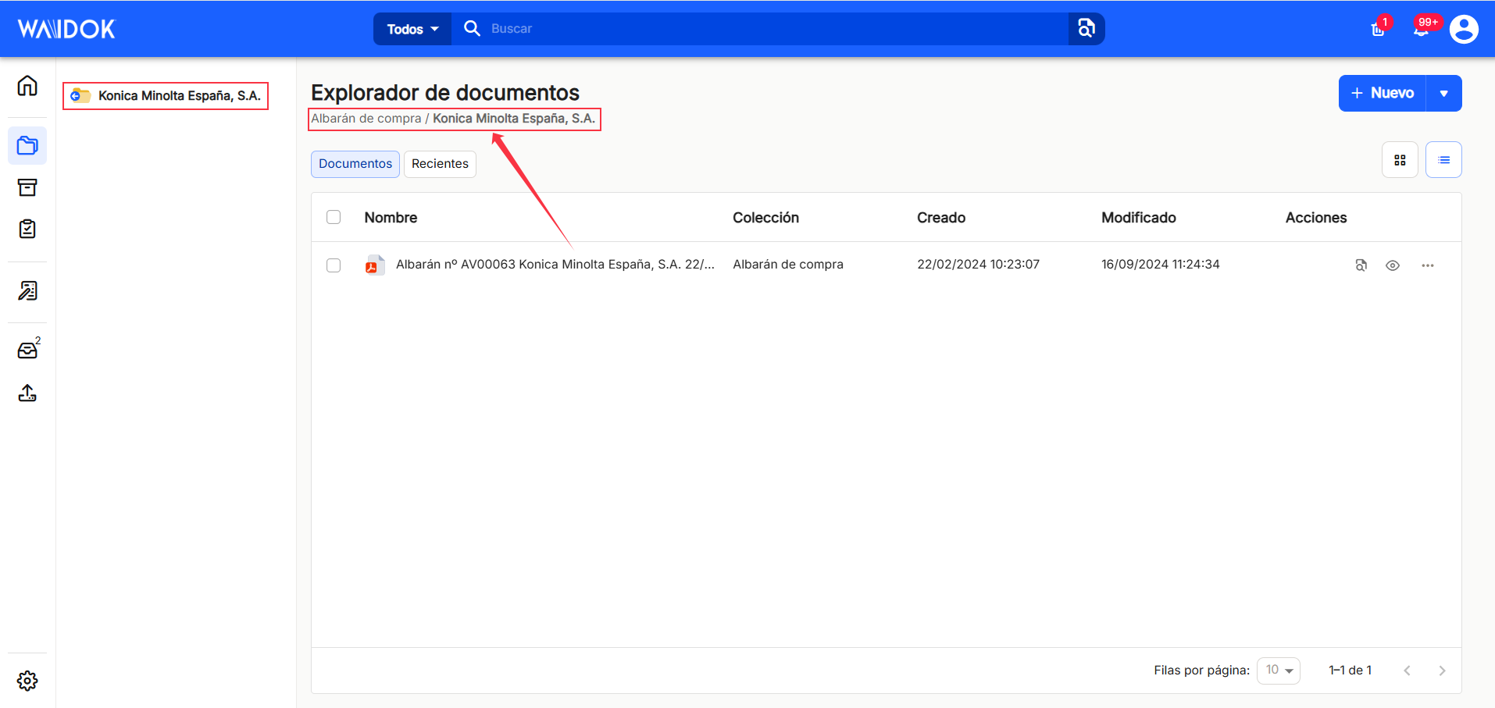Open the Todos search filter dropdown

pos(412,29)
